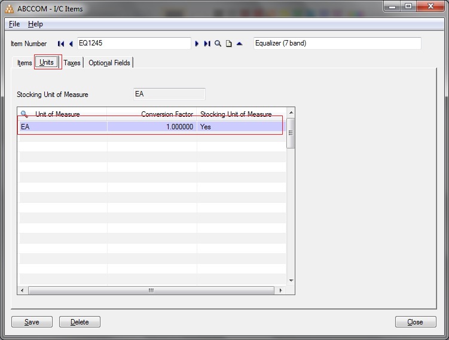
Task: Delete the current item
Action: click(80, 322)
